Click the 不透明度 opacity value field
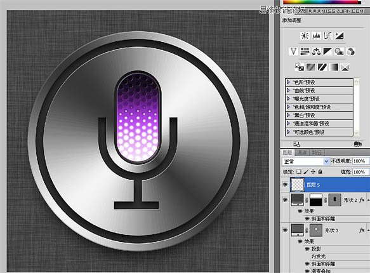The image size is (370, 273). (360, 161)
